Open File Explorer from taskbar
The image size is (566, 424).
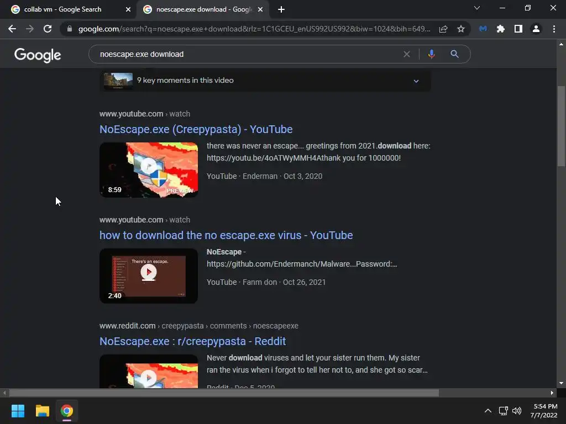coord(42,411)
